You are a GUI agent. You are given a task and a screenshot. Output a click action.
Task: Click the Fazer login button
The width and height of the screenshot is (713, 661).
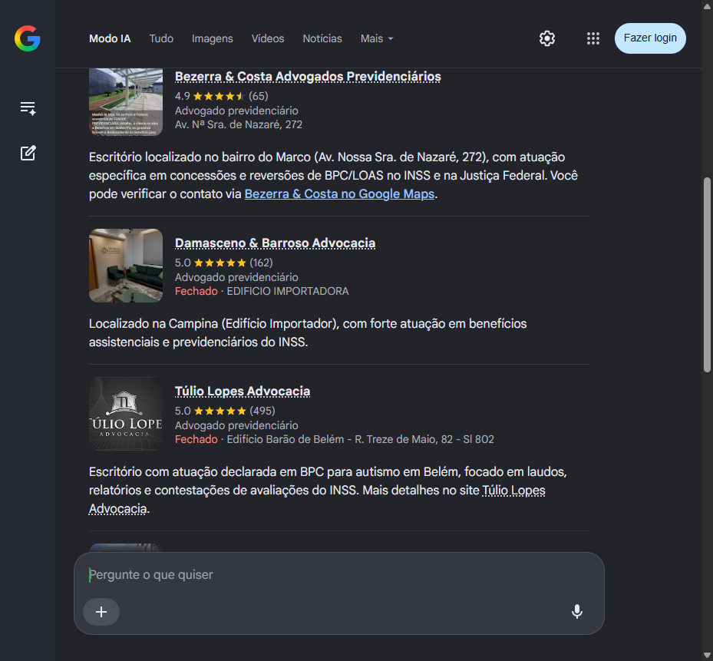pyautogui.click(x=650, y=38)
